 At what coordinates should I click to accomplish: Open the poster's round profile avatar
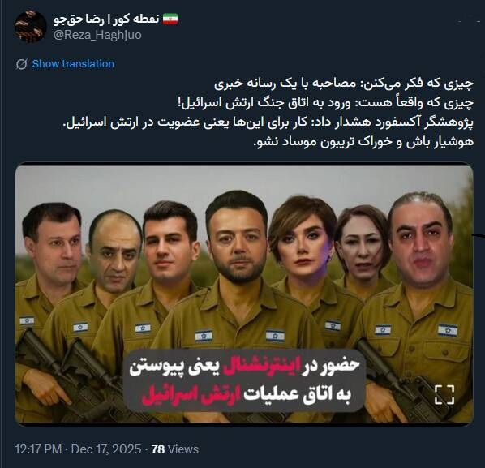30,26
